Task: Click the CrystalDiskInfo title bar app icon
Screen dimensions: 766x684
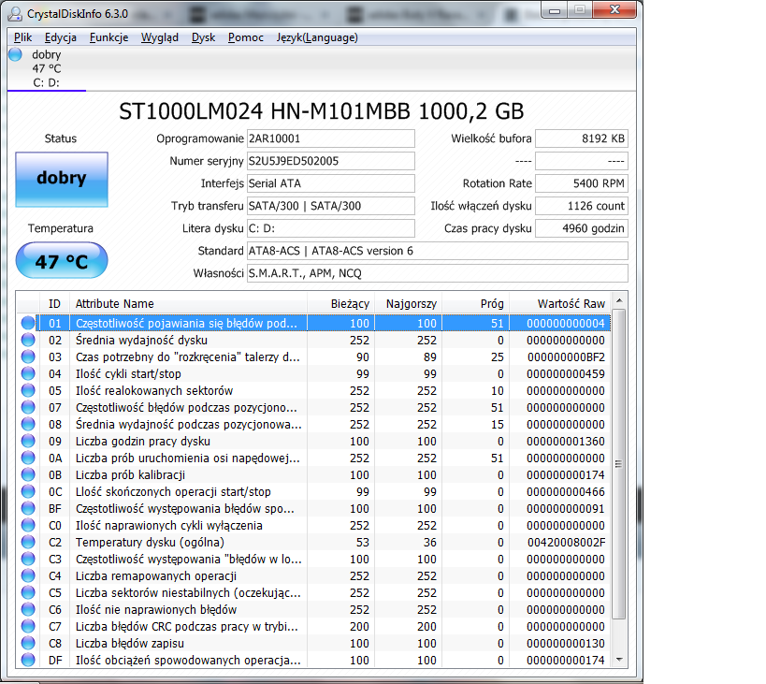Action: [x=15, y=14]
